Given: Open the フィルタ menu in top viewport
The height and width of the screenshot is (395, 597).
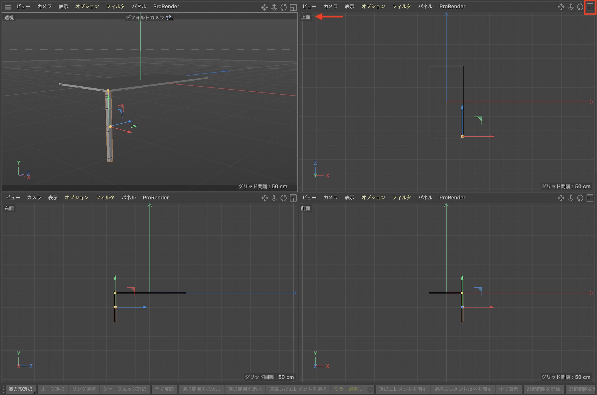Looking at the screenshot, I should pos(401,7).
